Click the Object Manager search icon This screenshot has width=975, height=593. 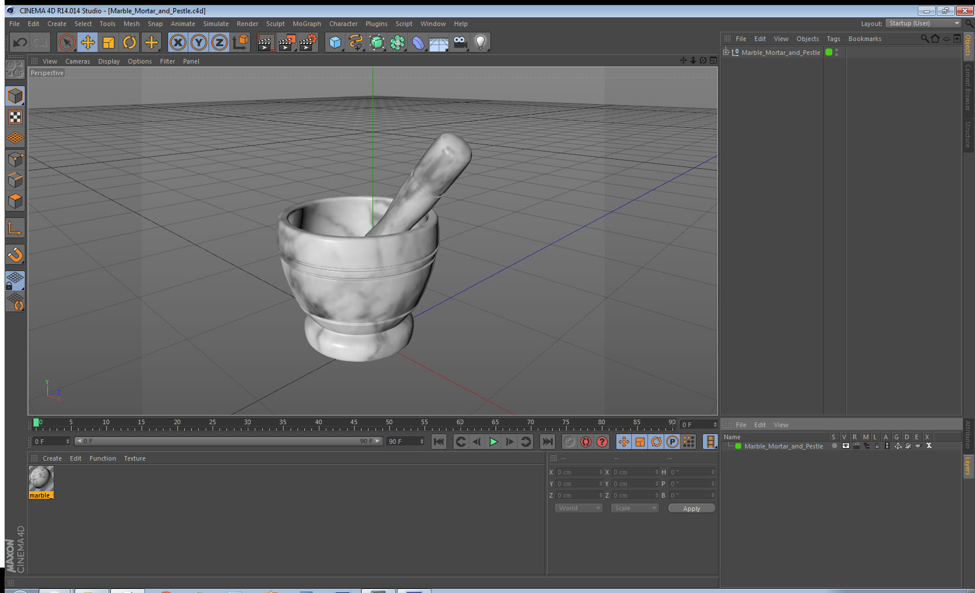click(x=924, y=39)
